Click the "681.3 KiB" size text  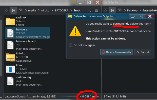tap(22, 57)
